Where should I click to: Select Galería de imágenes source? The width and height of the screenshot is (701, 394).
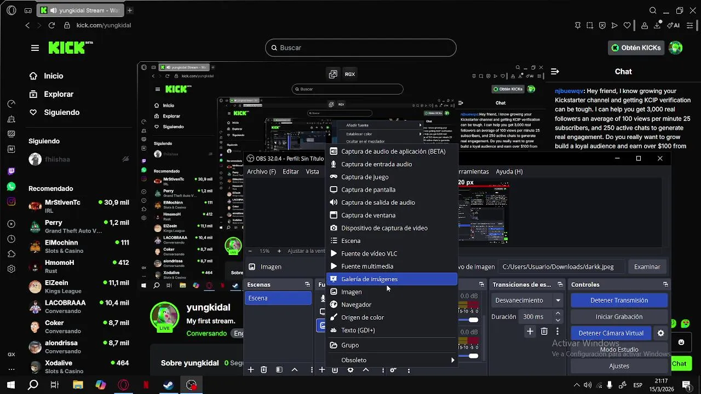392,279
